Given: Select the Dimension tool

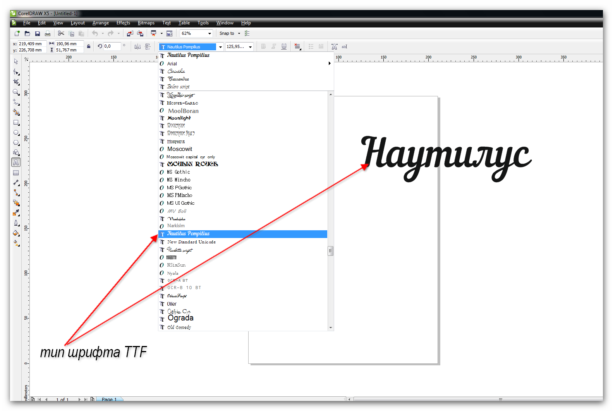Looking at the screenshot, I should (16, 183).
